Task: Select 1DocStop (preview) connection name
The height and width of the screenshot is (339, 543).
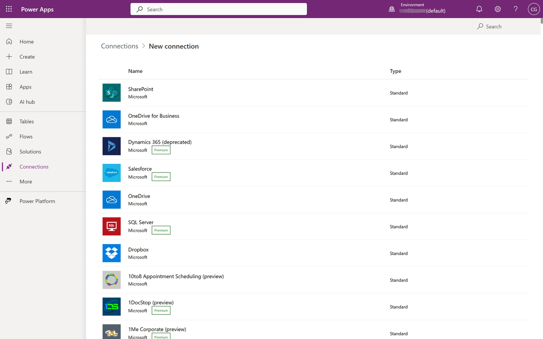Action: pos(151,303)
